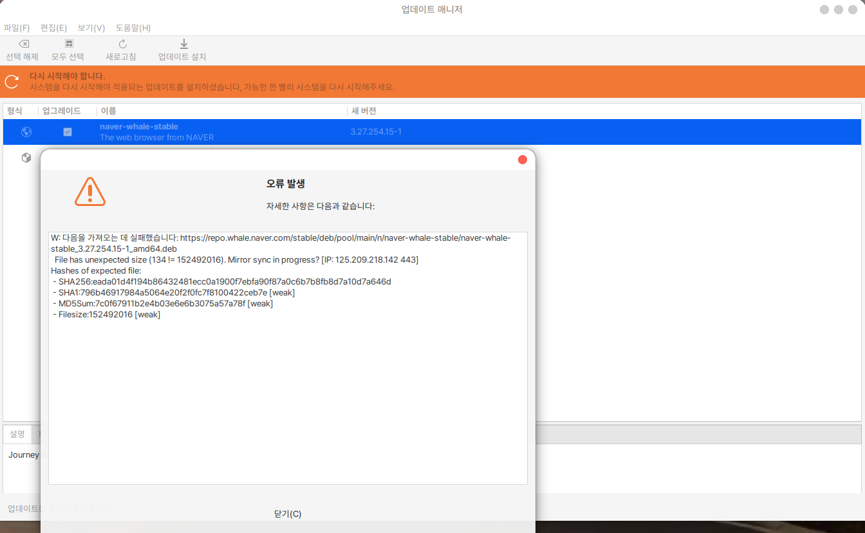The width and height of the screenshot is (865, 533).
Task: Click the 선택 해제 (deselect) toolbar icon
Action: [23, 44]
